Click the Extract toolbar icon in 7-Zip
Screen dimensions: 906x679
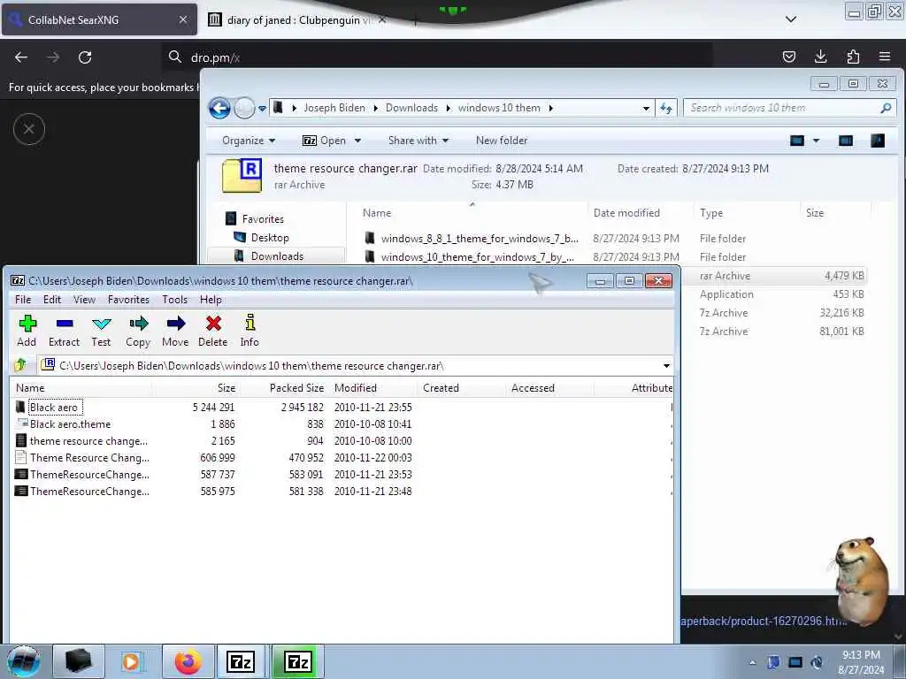coord(64,331)
